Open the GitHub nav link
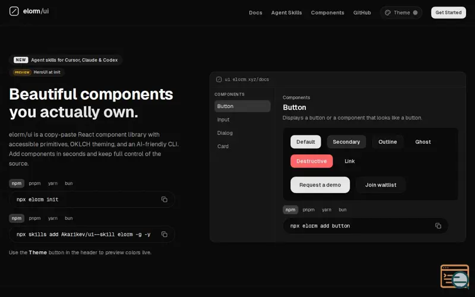Viewport: 475px width, 297px height. point(362,12)
